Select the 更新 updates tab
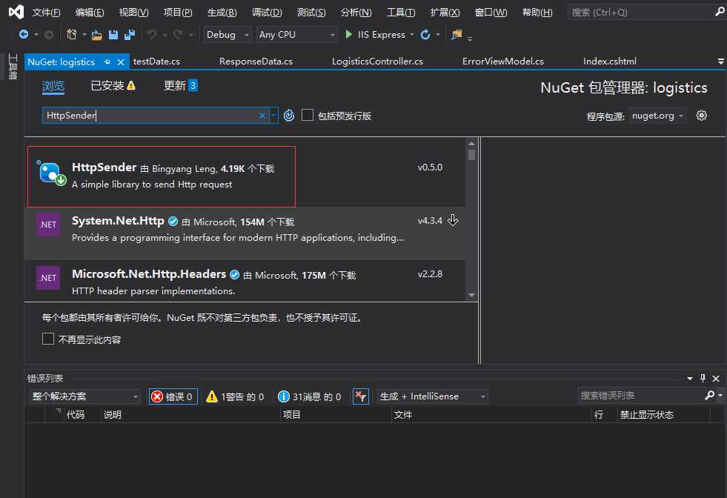727x498 pixels. point(180,86)
